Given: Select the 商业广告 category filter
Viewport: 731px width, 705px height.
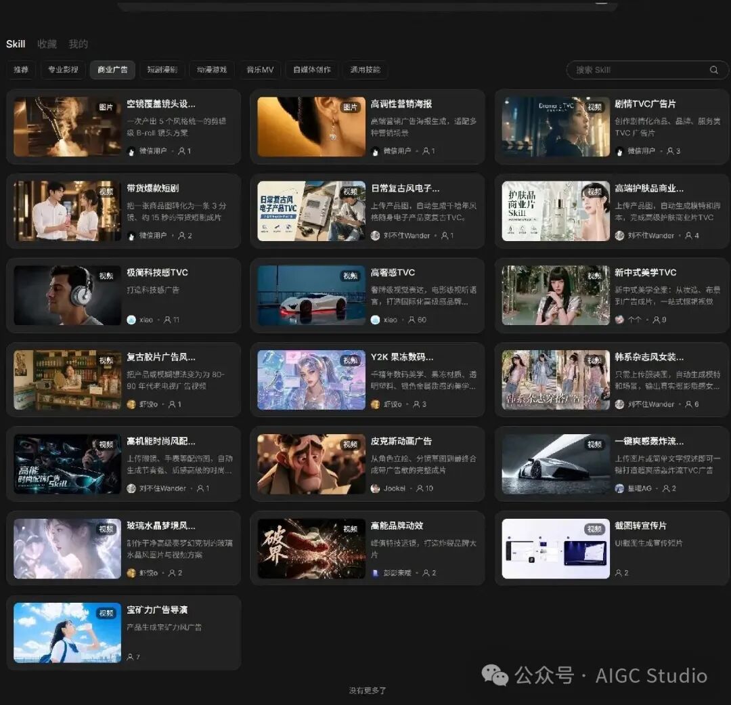Looking at the screenshot, I should pos(112,70).
